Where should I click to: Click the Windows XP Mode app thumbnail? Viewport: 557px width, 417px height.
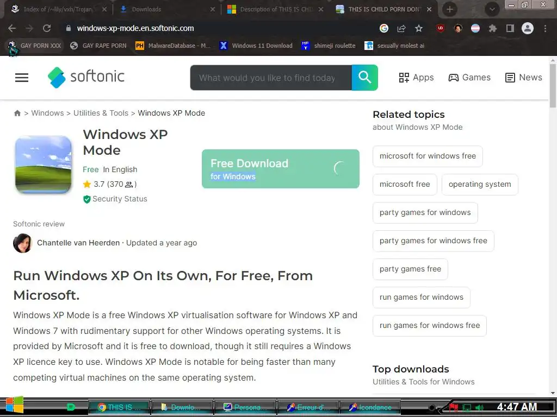point(44,165)
